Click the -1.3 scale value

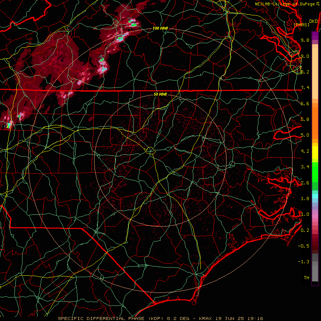pos(304,262)
